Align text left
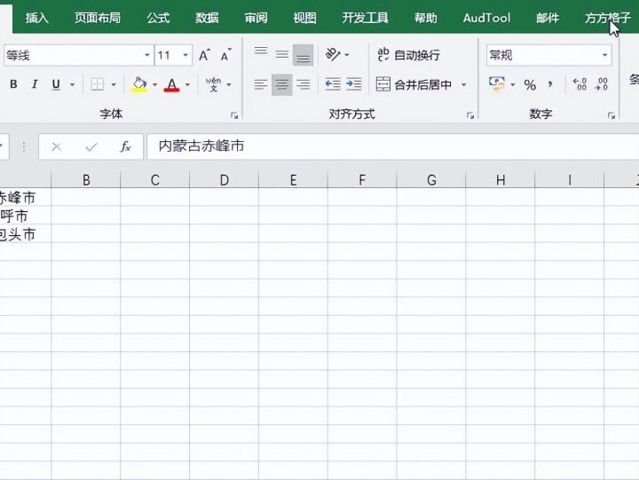639x480 pixels. (x=261, y=84)
